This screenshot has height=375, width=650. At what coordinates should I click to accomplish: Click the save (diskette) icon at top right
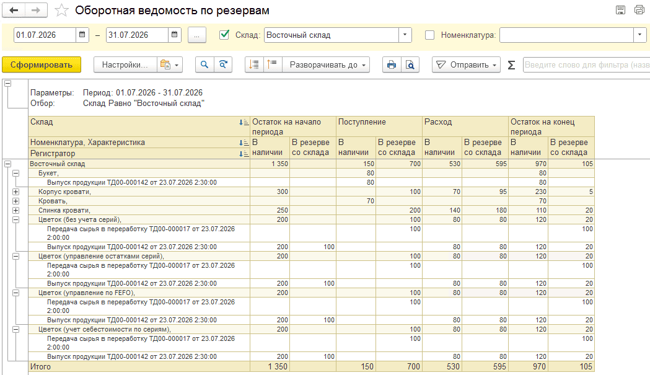pos(620,10)
